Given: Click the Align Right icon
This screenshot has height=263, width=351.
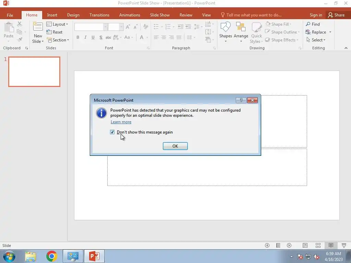Looking at the screenshot, I should [171, 37].
